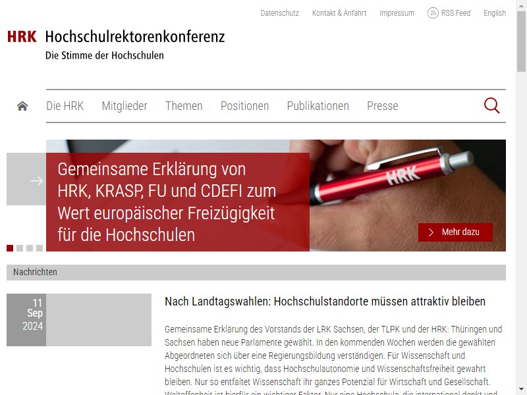
Task: Click the RSS Feed icon
Action: pos(433,13)
